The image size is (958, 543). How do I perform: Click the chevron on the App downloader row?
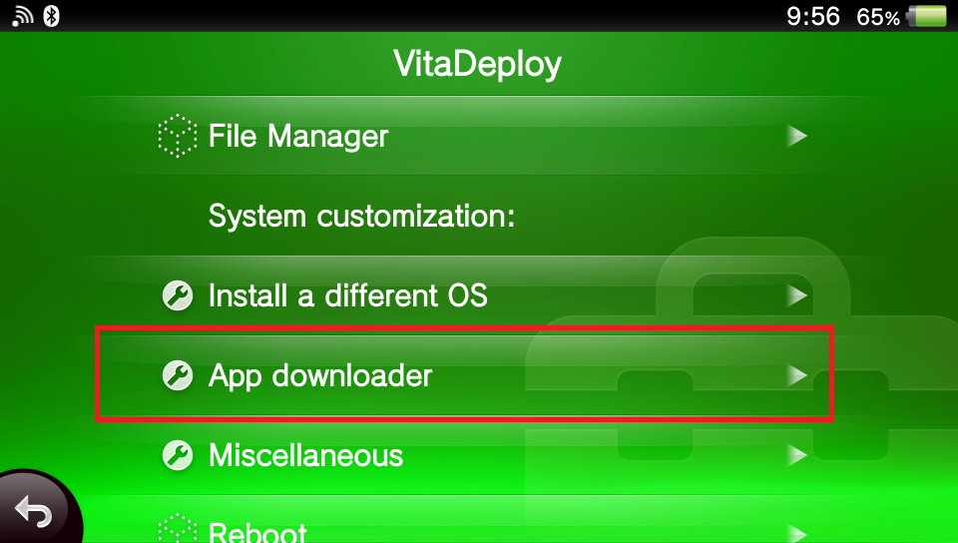pyautogui.click(x=795, y=375)
